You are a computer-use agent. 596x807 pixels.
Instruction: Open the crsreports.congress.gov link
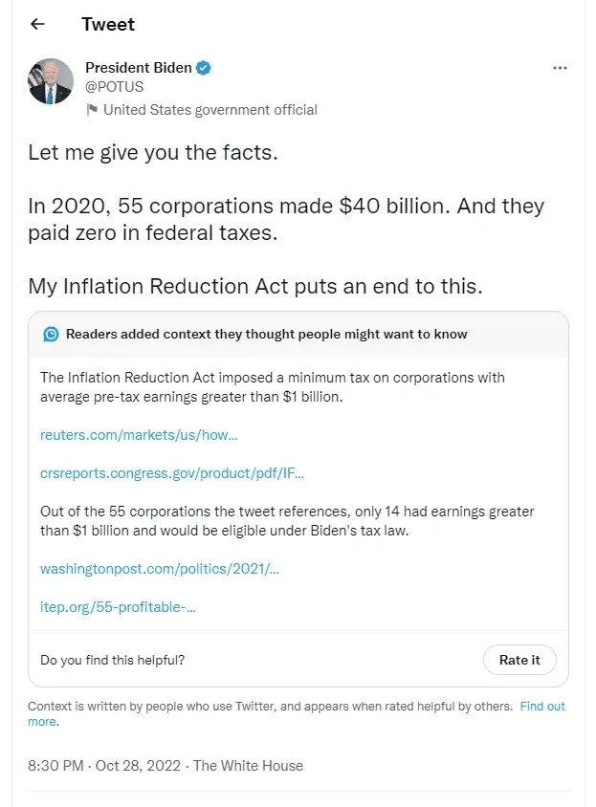(x=171, y=472)
